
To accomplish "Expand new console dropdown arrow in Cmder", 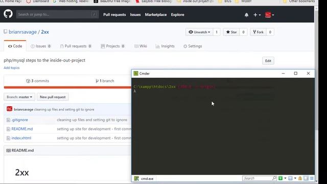I will (x=285, y=178).
